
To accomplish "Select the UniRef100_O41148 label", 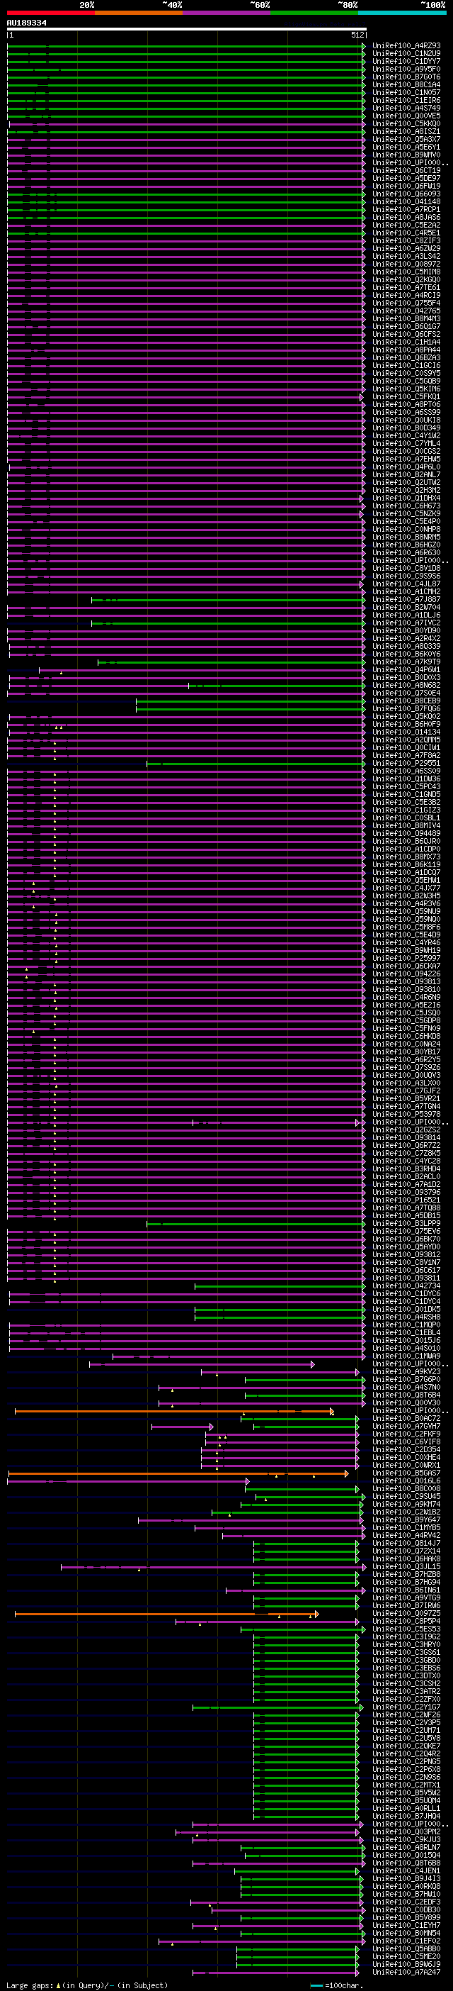I will click(407, 202).
